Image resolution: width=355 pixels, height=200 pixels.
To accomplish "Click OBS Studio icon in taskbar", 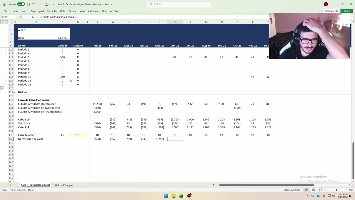I will tap(189, 196).
